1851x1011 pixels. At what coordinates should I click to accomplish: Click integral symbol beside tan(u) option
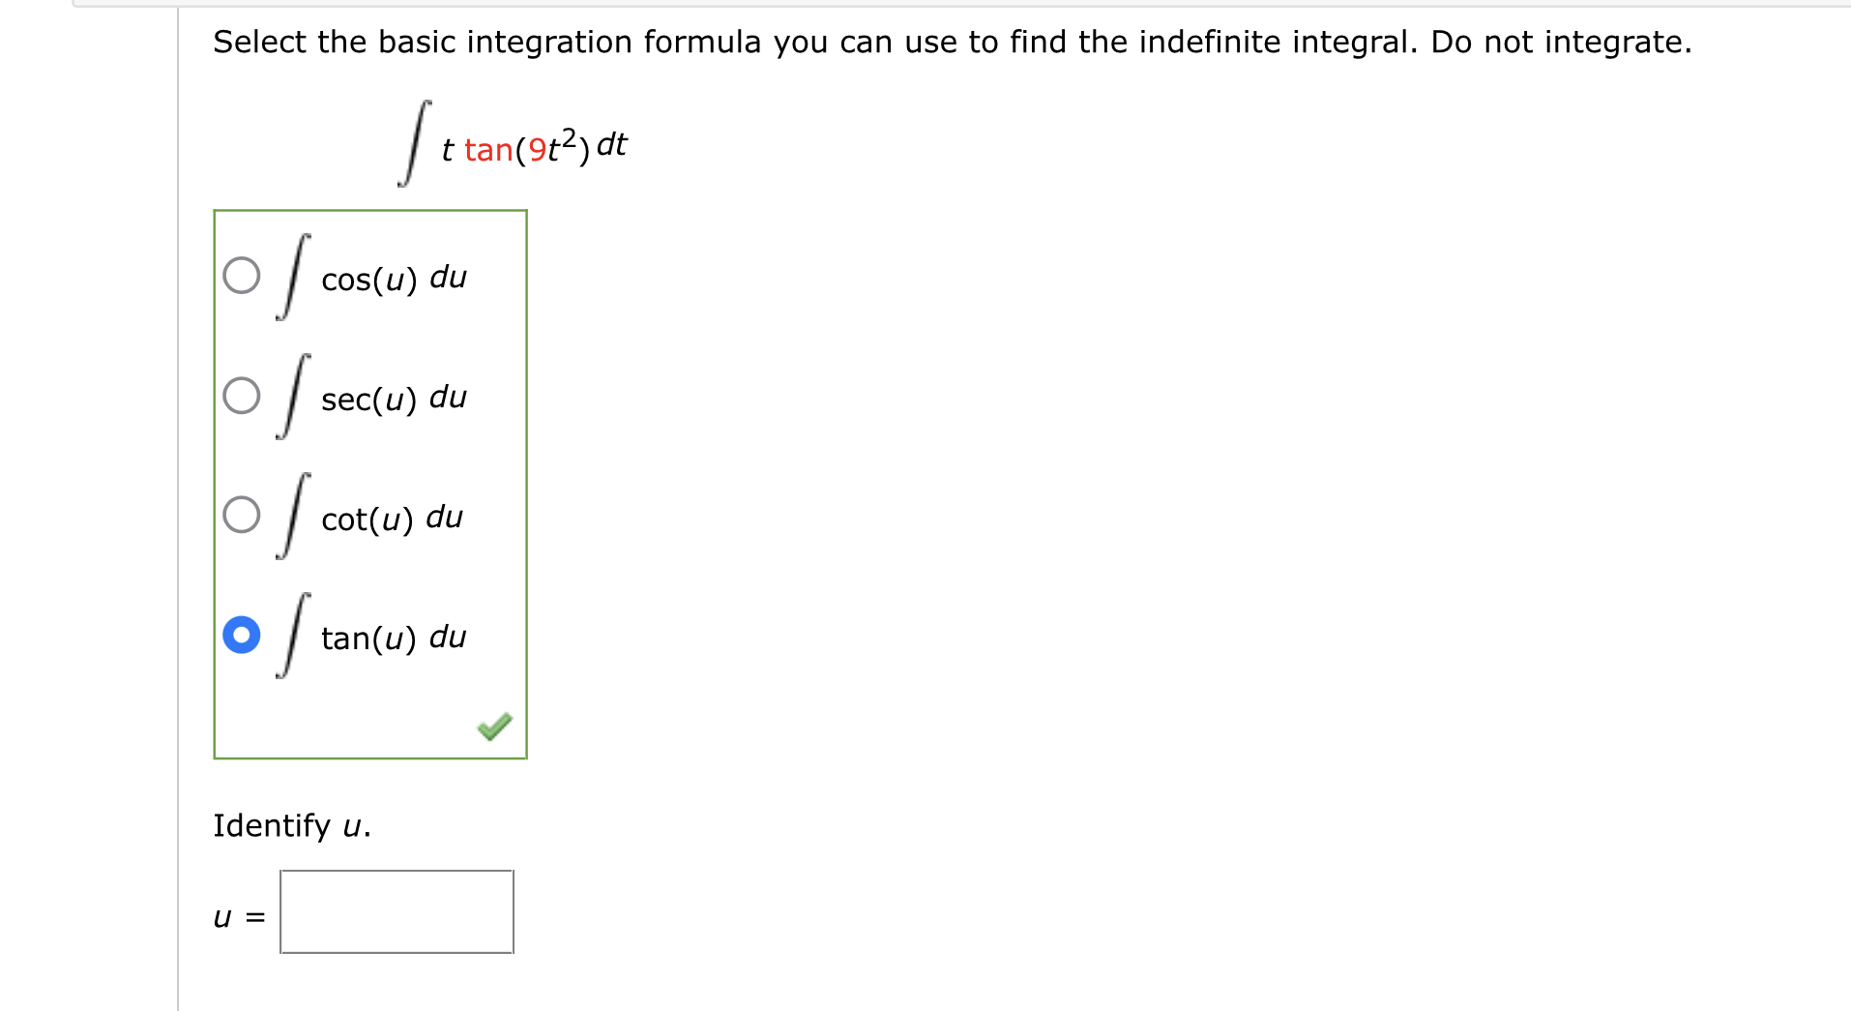(293, 635)
